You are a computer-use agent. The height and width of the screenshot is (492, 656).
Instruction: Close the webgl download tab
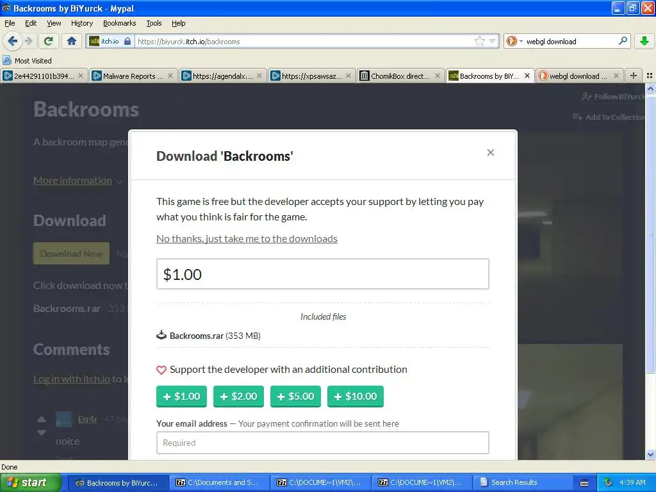coord(616,76)
